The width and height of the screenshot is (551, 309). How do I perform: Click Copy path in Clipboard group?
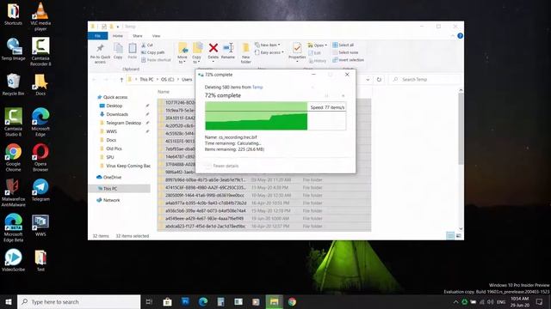[153, 52]
